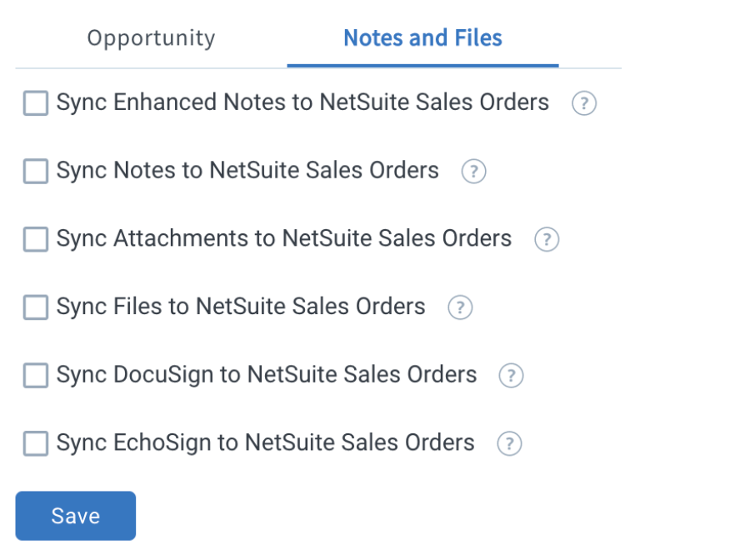The width and height of the screenshot is (730, 555).
Task: Open help icon for Sync Enhanced Notes
Action: 584,102
